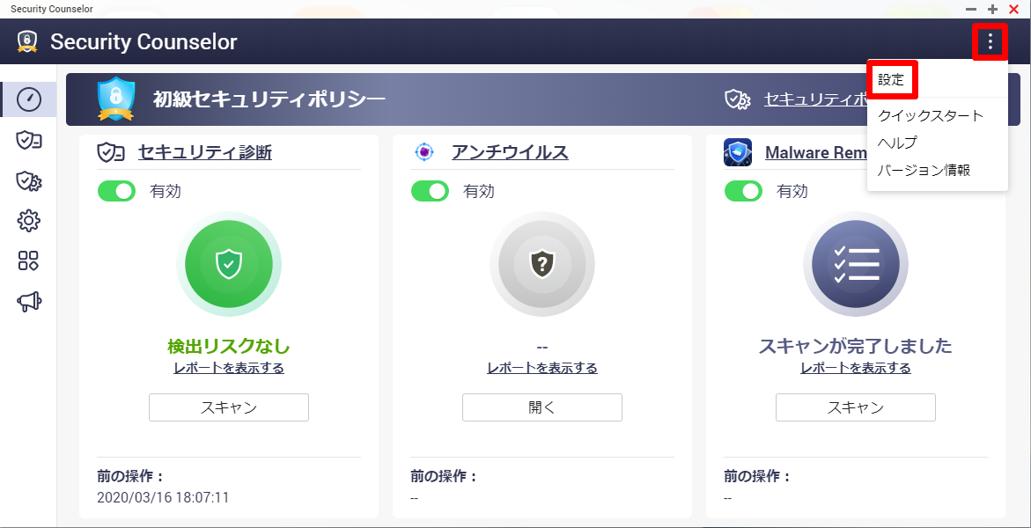Open the セキュリティ診断 heading link
Screen dimensions: 1031x528
(204, 152)
